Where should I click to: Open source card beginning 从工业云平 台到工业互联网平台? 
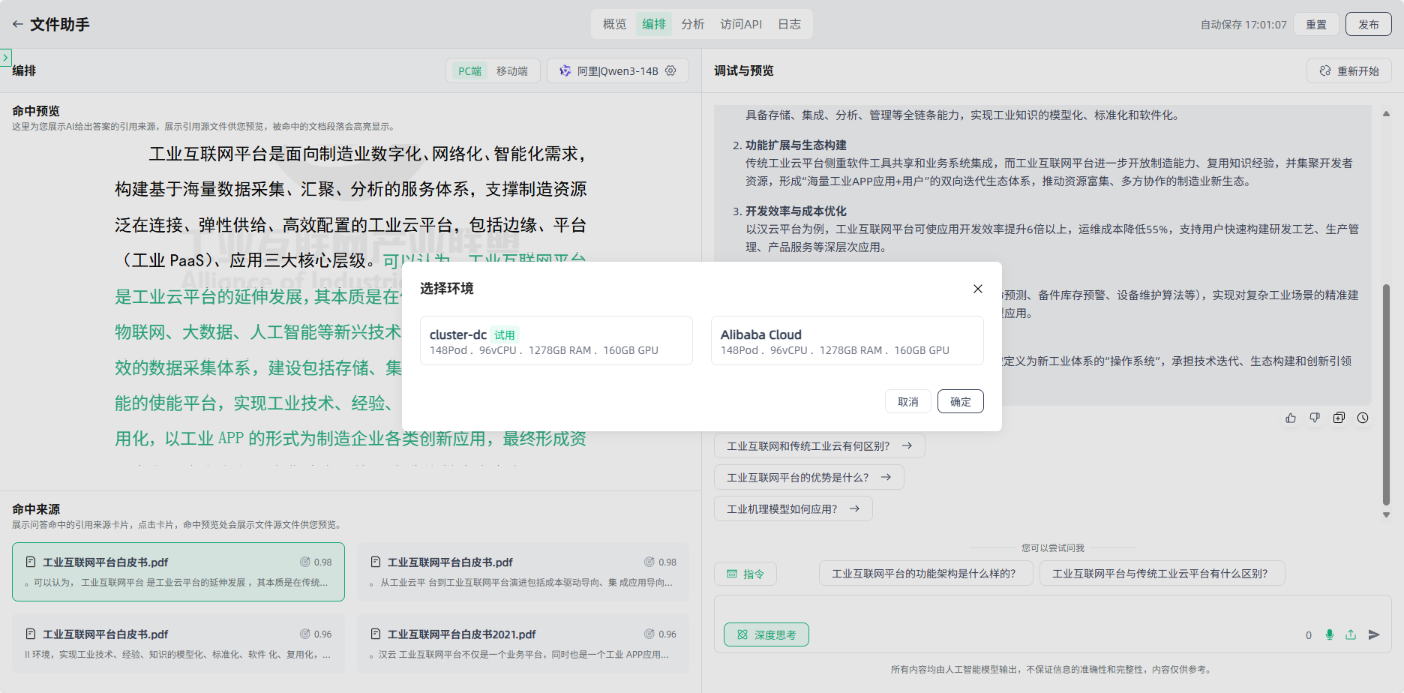[x=523, y=571]
